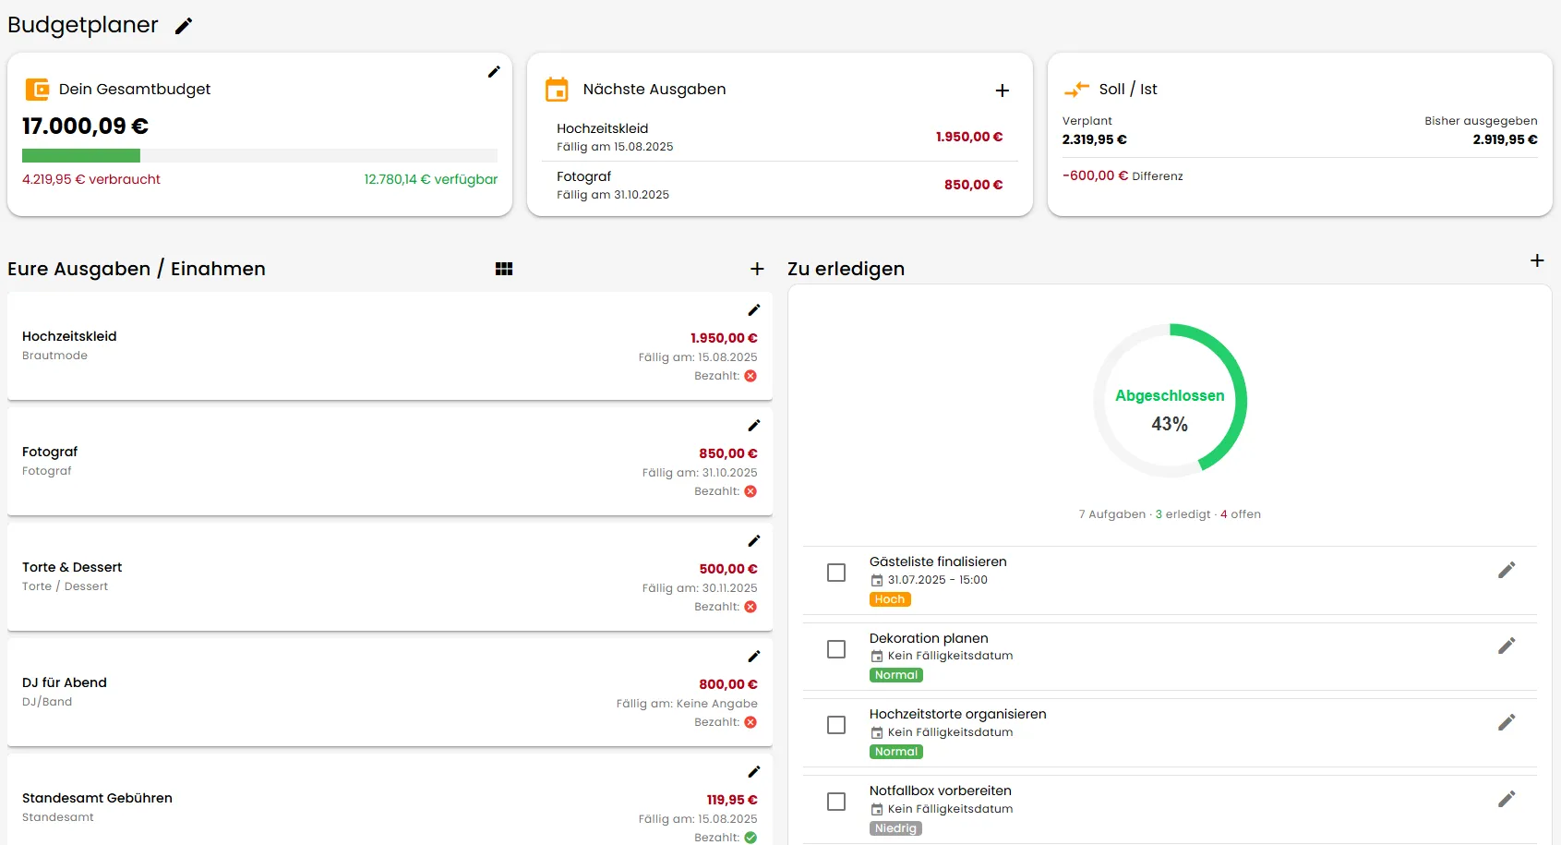Add a new expense or income entry

coord(757,269)
